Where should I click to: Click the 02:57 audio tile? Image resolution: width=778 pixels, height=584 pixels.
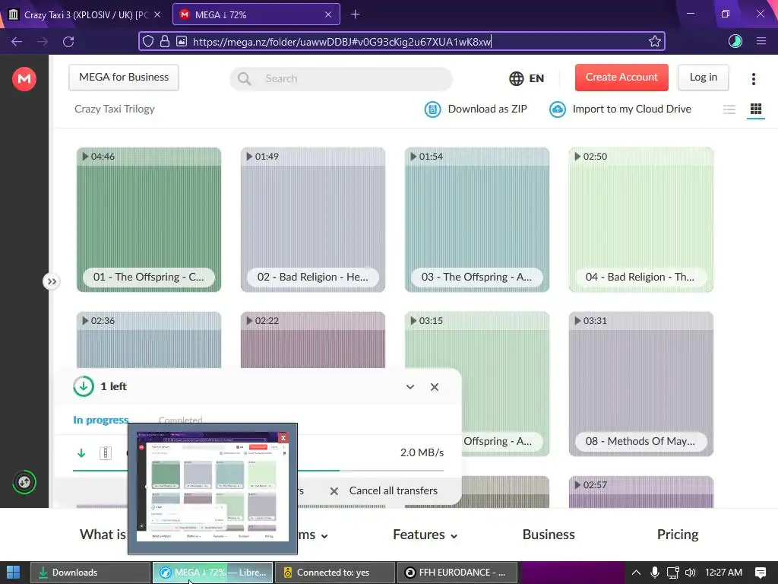(x=641, y=492)
